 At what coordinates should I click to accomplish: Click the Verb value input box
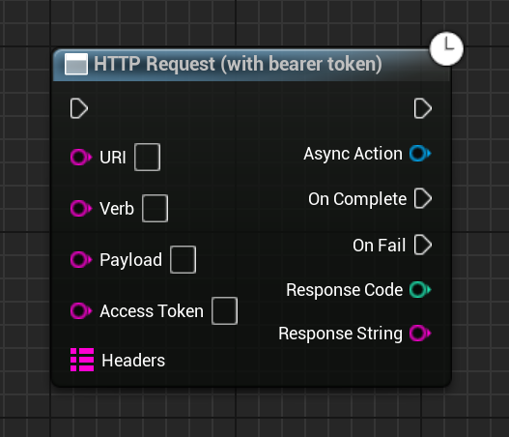(156, 208)
